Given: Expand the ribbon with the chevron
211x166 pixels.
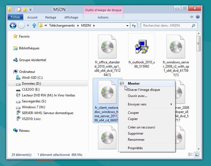Looking at the screenshot, I should [192, 17].
